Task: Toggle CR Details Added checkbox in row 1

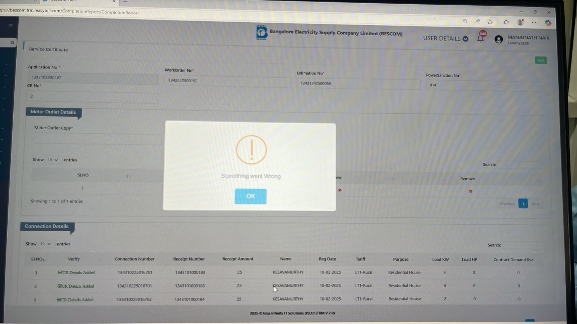Action: 60,273
